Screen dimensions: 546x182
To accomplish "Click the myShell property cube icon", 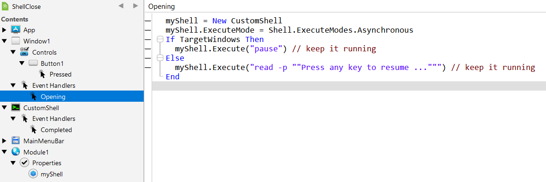I will (x=33, y=174).
